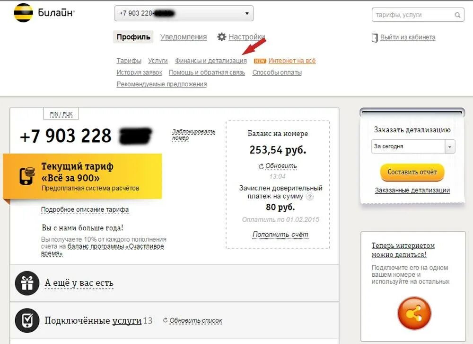Click the question mark help icon
473x344 pixels.
[309, 197]
